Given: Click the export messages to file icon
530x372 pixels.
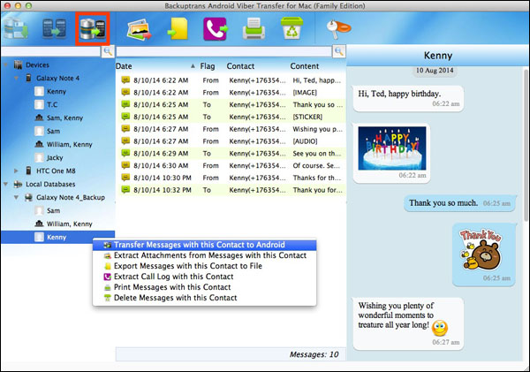Looking at the screenshot, I should pyautogui.click(x=178, y=29).
